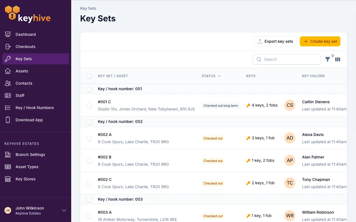Click the Download App phone icon
This screenshot has width=356, height=222.
(x=8, y=120)
